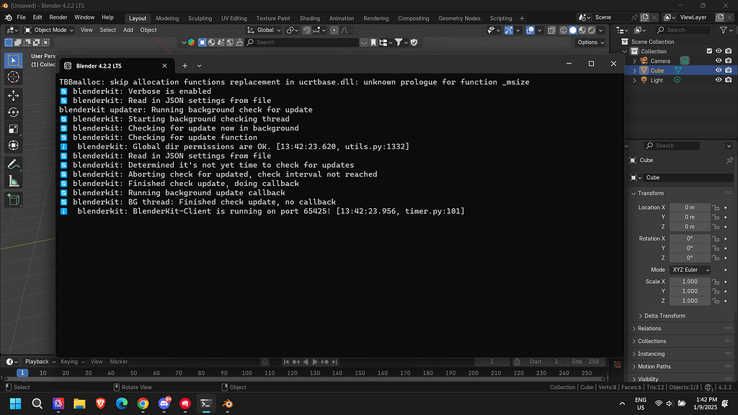738x415 pixels.
Task: Open Keying timeline popover
Action: point(73,362)
